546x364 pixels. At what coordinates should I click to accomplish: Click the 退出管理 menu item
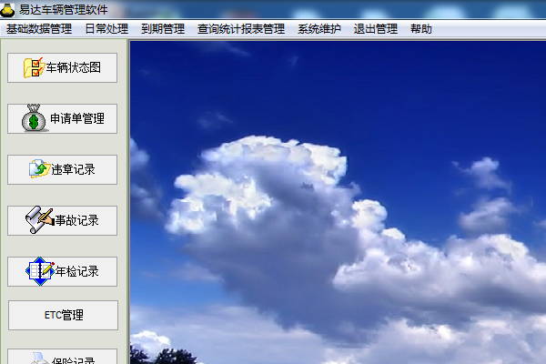376,29
